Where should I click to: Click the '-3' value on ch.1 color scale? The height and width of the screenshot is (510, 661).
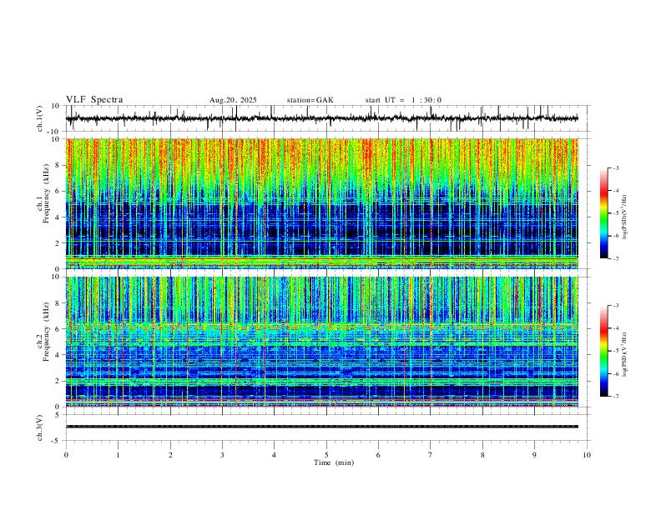(x=615, y=167)
